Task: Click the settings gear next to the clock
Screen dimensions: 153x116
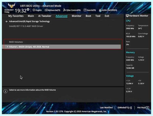Action: (x=28, y=9)
